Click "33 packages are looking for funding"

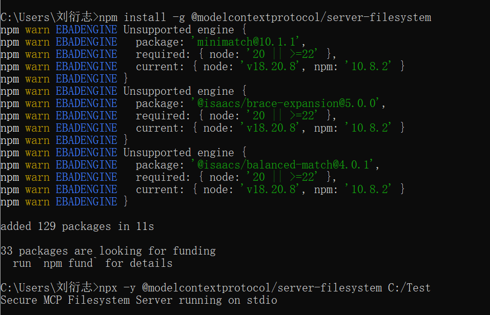pyautogui.click(x=108, y=251)
